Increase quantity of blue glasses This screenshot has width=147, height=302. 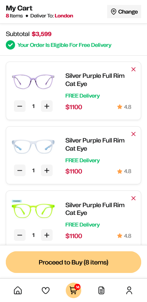47,170
